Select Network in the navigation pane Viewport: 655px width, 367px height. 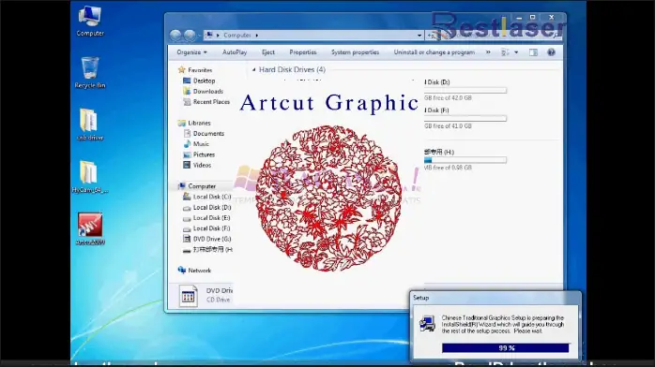pyautogui.click(x=199, y=271)
